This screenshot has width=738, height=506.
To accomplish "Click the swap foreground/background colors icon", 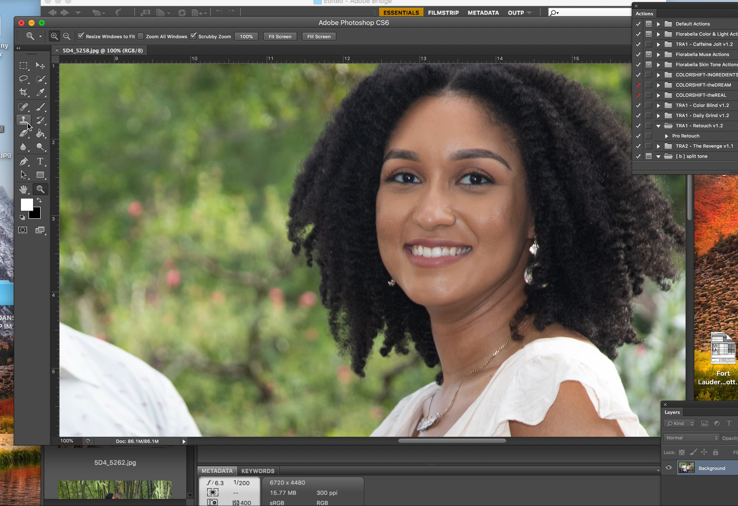I will [39, 200].
